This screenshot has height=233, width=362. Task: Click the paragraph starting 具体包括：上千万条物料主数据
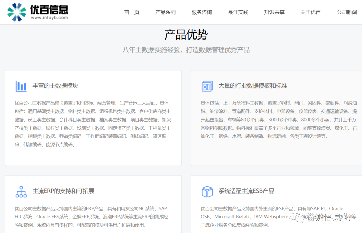pyautogui.click(x=279, y=120)
